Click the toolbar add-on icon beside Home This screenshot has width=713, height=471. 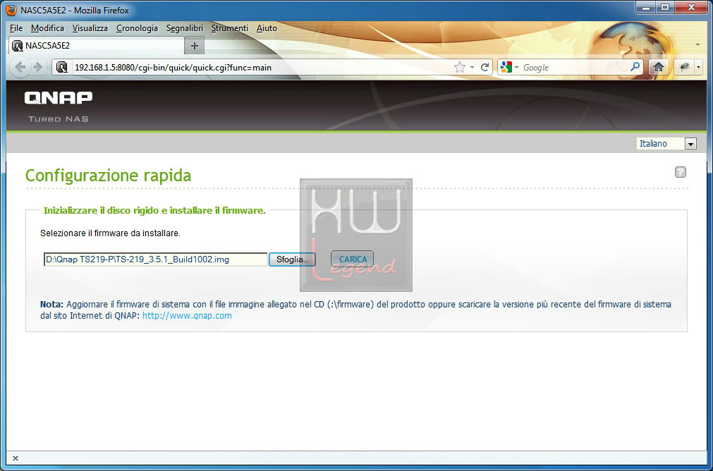684,67
